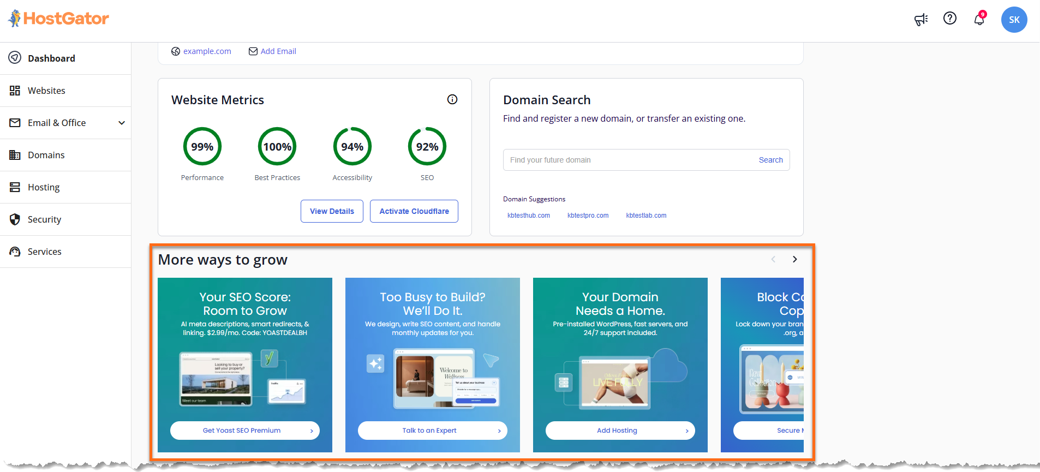Open the Hosting menu item
Screen dimensions: 1040x472
(65, 187)
